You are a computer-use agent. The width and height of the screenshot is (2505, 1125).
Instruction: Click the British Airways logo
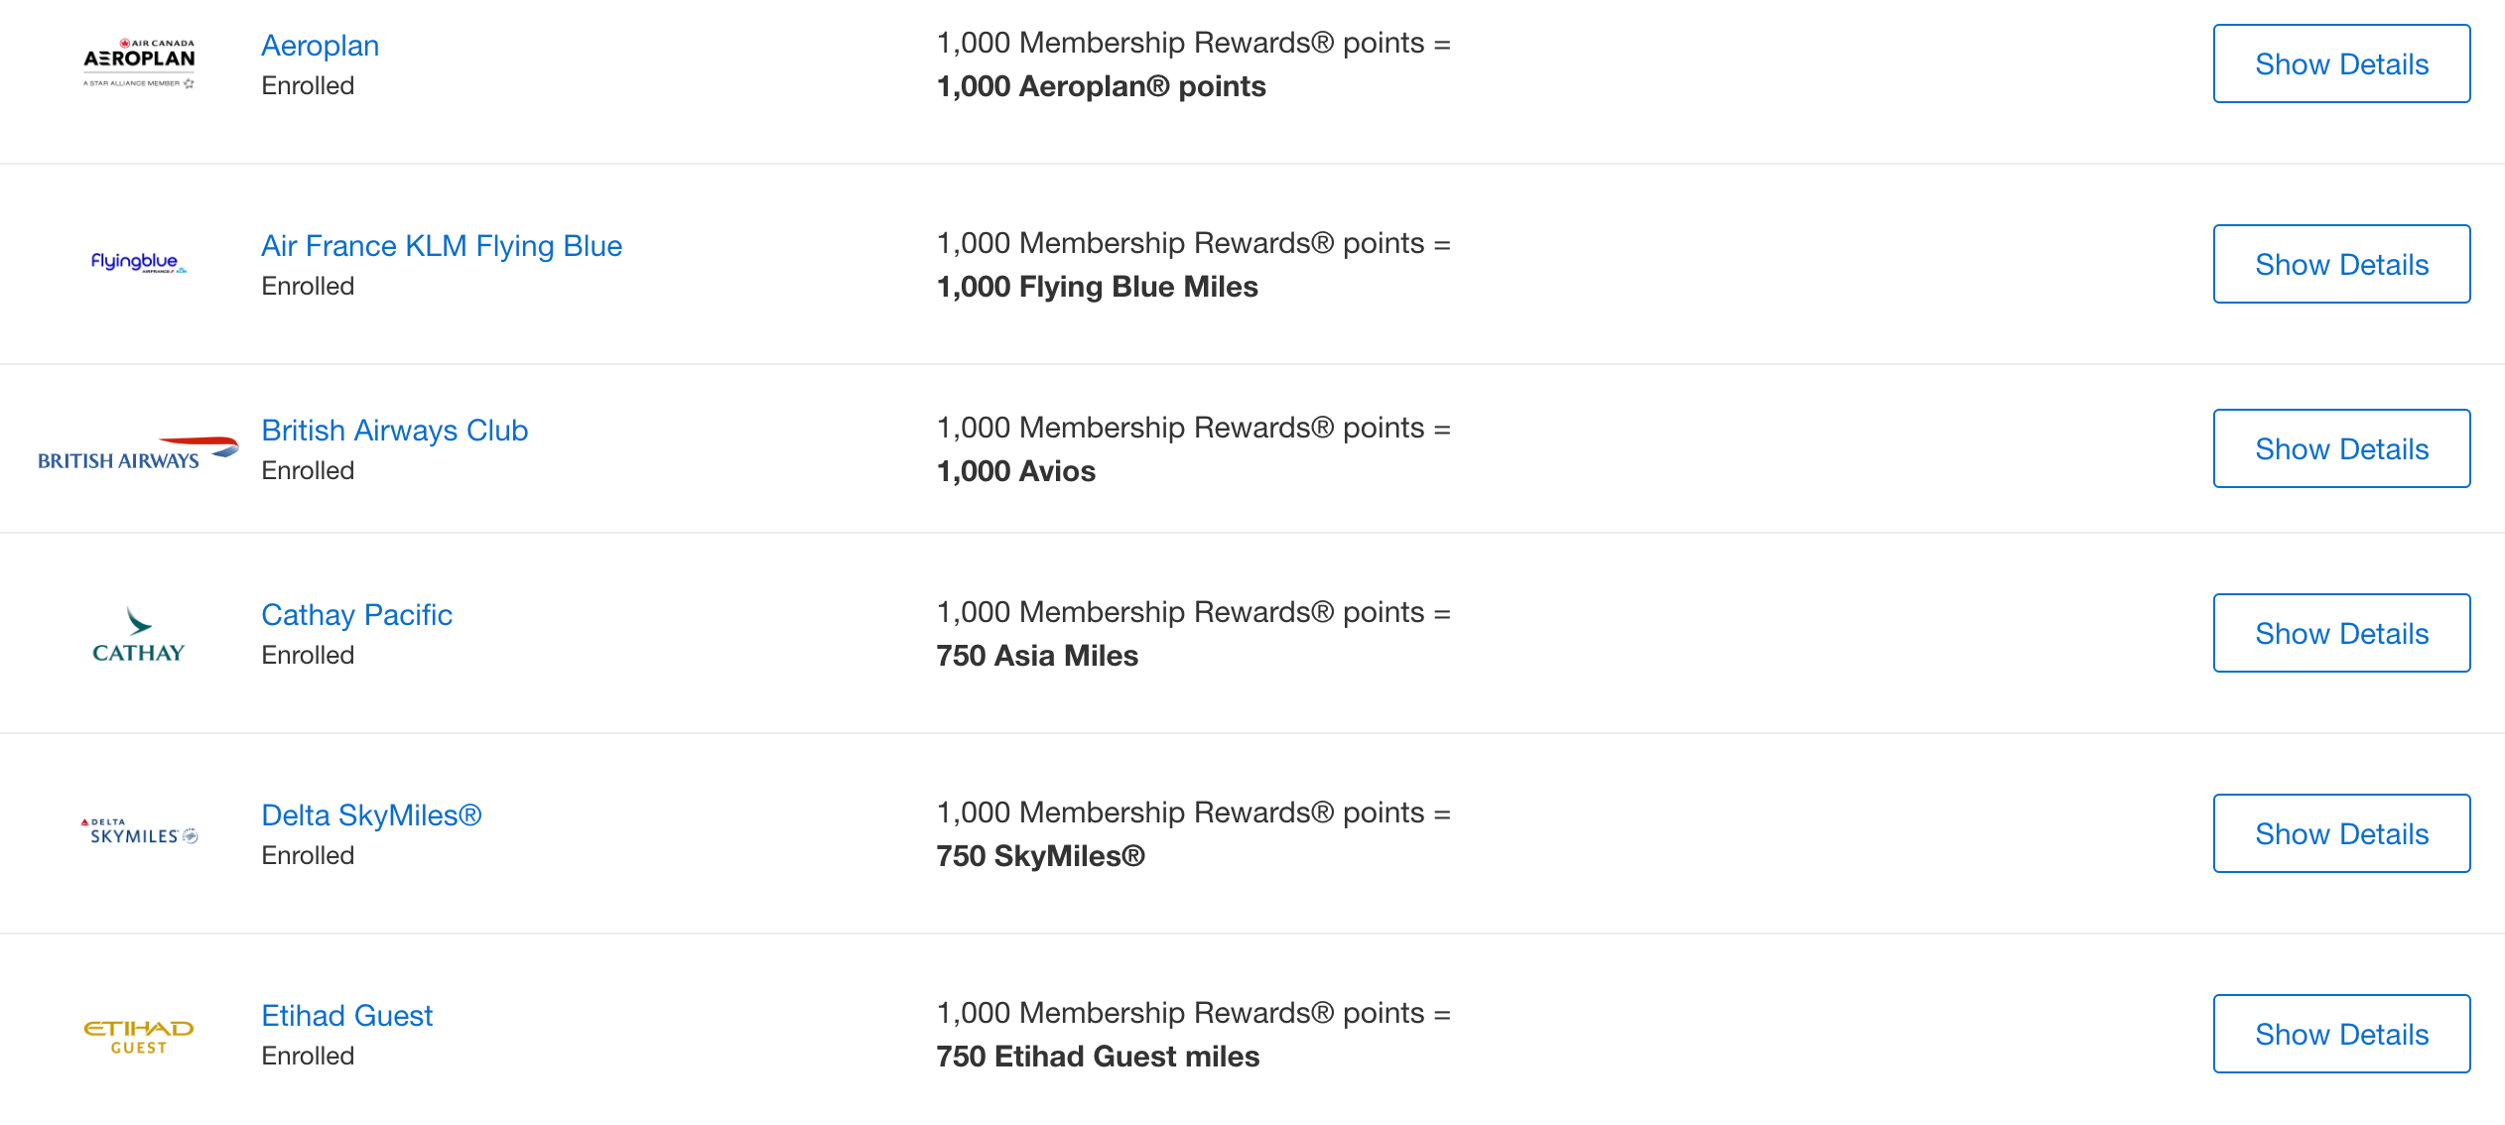point(138,453)
